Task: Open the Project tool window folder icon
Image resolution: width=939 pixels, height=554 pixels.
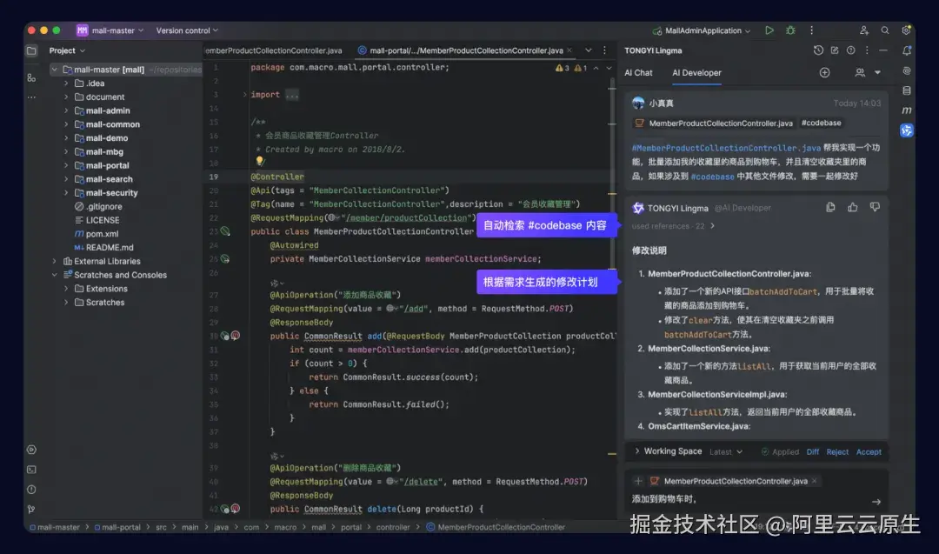Action: 31,51
